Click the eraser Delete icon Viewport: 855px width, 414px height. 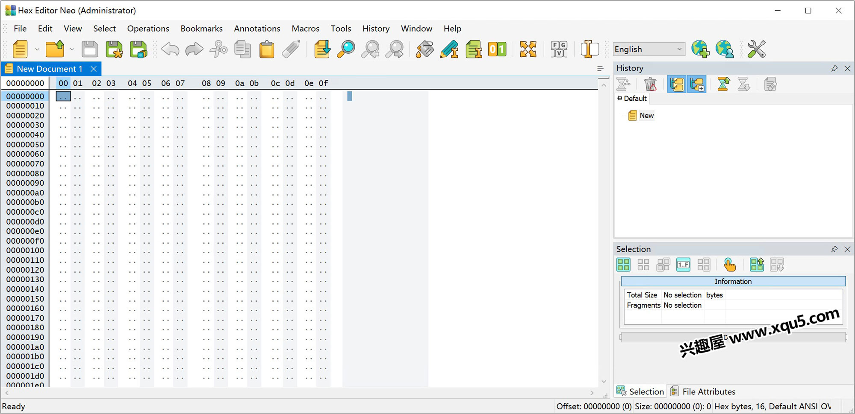pos(291,49)
